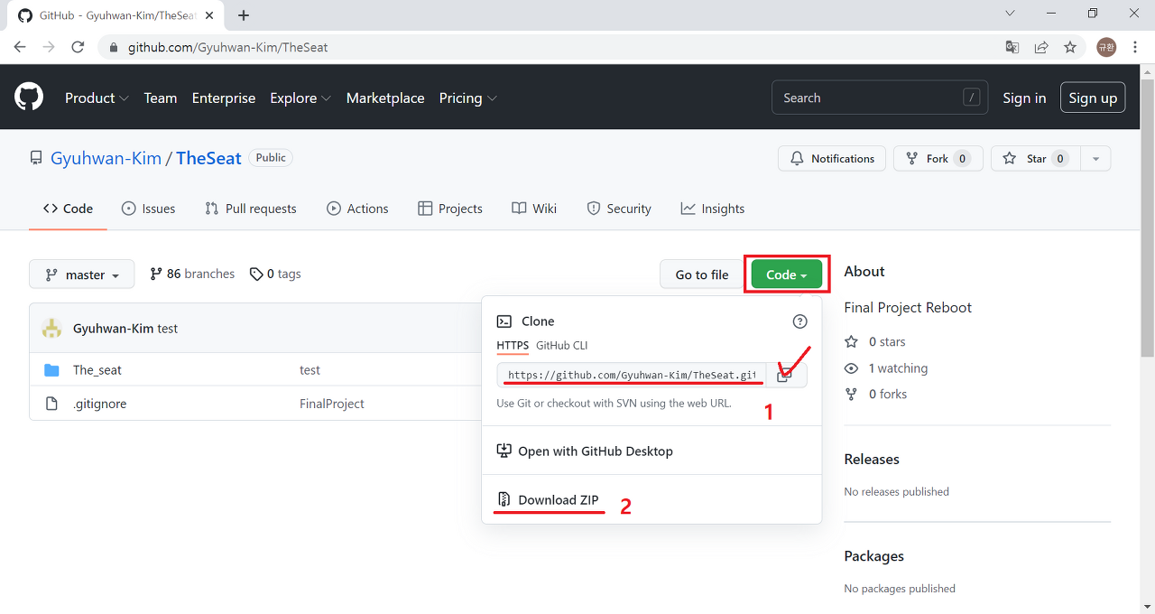The height and width of the screenshot is (614, 1155).
Task: Open the .gitignore file
Action: tap(99, 404)
